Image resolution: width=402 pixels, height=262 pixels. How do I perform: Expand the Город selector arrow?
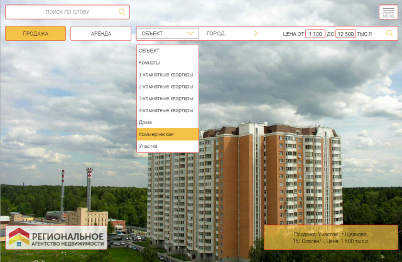click(x=256, y=33)
